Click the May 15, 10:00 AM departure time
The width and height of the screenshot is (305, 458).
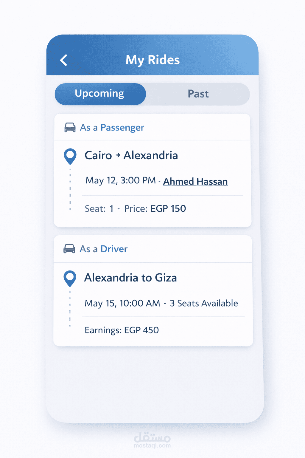click(x=122, y=303)
